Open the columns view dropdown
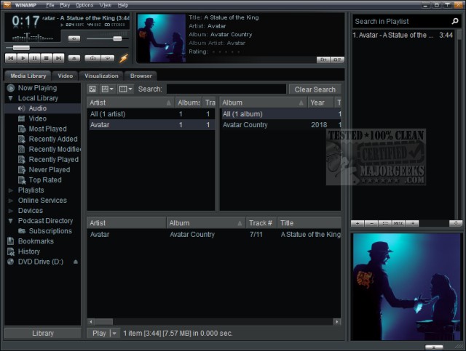Image resolution: width=466 pixels, height=351 pixels. 125,89
